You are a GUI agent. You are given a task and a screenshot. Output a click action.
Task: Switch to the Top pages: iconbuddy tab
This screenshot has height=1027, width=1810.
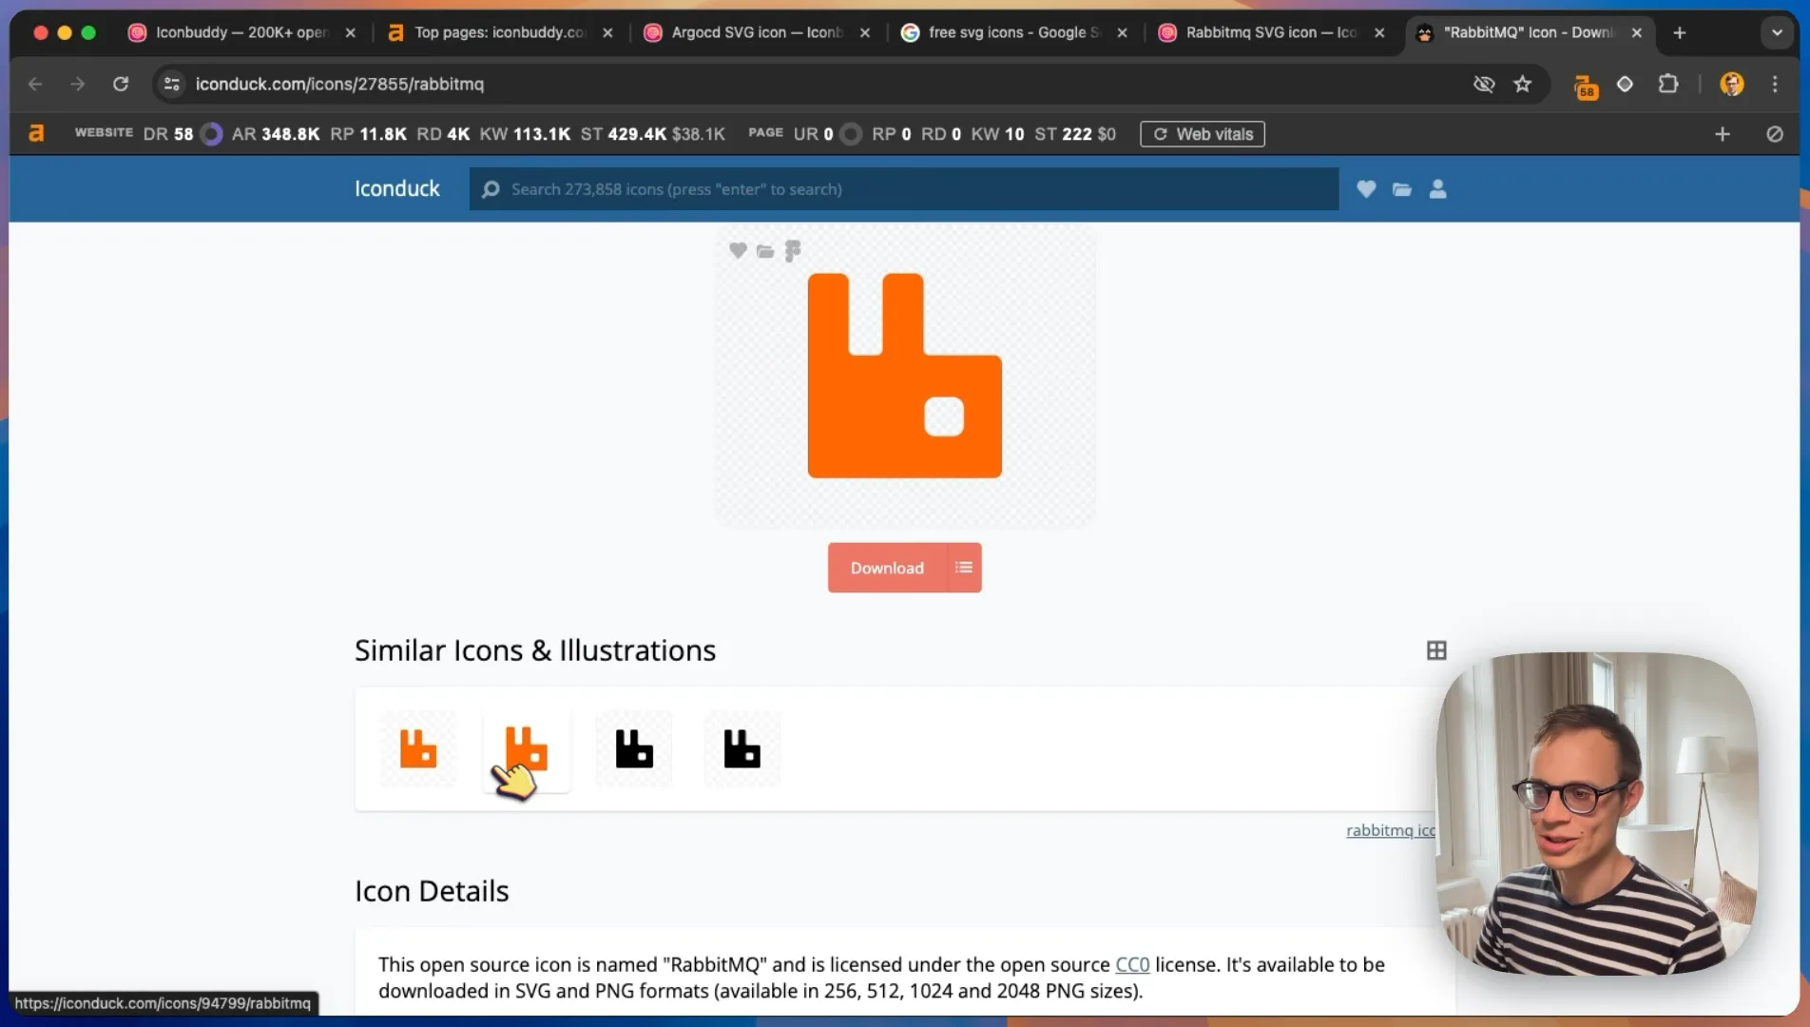click(500, 32)
